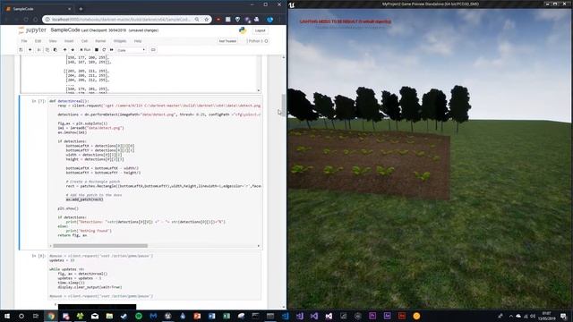Open the browser profile avatar

tap(270, 20)
